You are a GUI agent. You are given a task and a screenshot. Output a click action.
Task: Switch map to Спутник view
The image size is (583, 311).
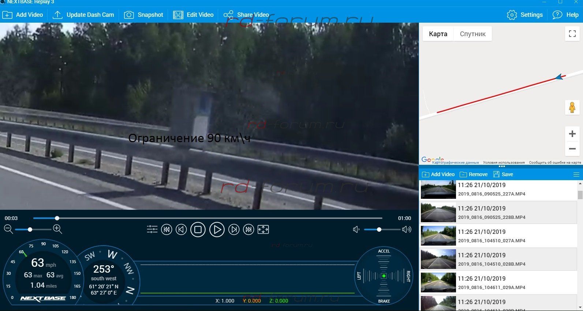click(472, 34)
